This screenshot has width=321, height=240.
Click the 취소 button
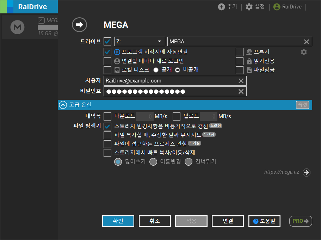point(155,221)
